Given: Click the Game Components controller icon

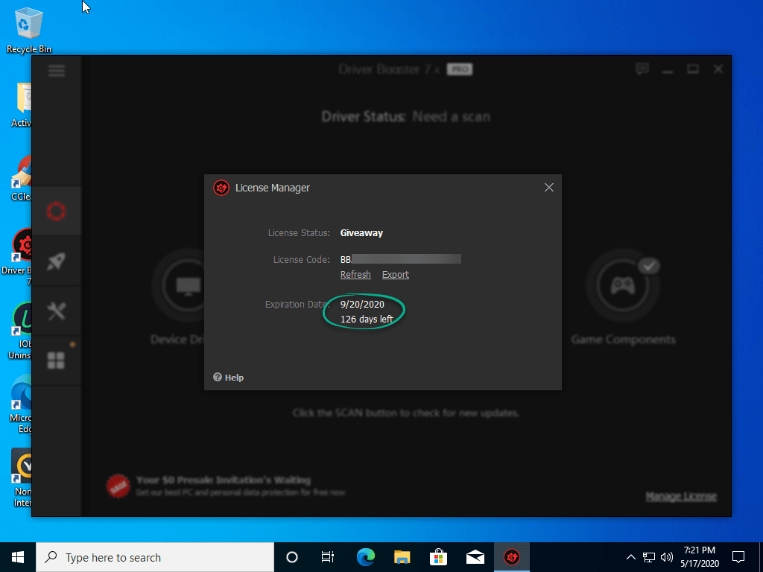Looking at the screenshot, I should click(622, 286).
